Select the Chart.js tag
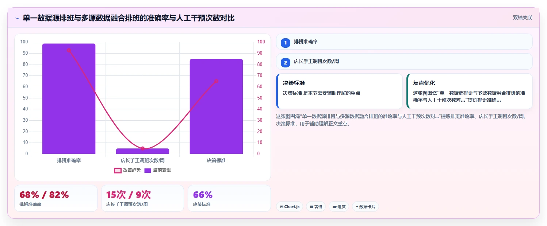The image size is (547, 226). tap(289, 207)
